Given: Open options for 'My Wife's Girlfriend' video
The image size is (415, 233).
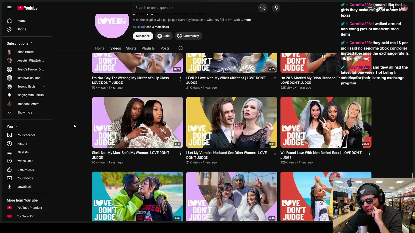Looking at the screenshot, I should click(x=275, y=79).
